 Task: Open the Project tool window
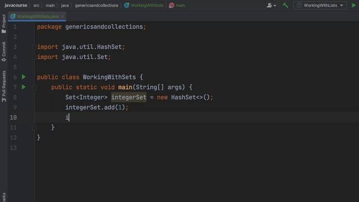click(4, 24)
